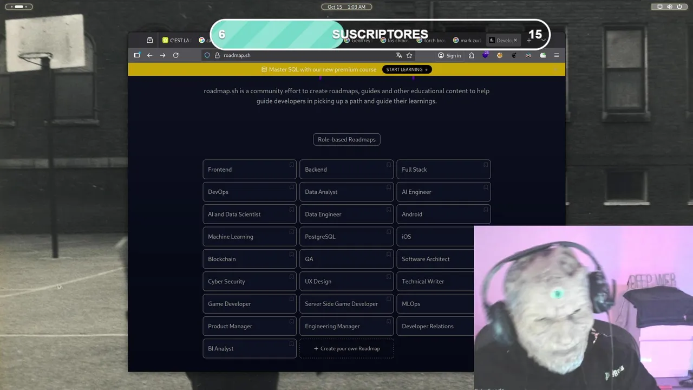Open purple extension with badge 26
The height and width of the screenshot is (390, 693).
tap(486, 55)
